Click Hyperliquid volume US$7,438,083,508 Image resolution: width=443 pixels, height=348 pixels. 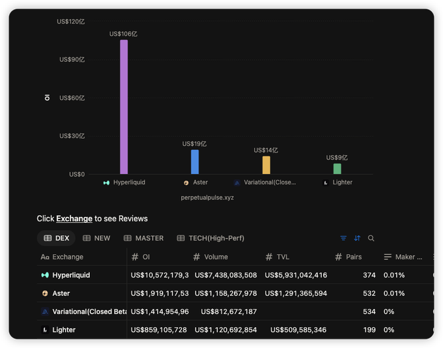pyautogui.click(x=226, y=275)
